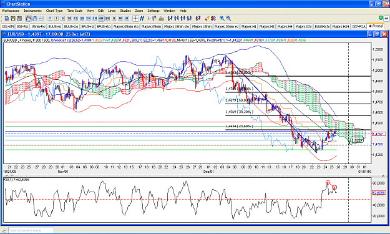The image size is (390, 234).
Task: Select the T tick time scale button
Action: coord(50,18)
